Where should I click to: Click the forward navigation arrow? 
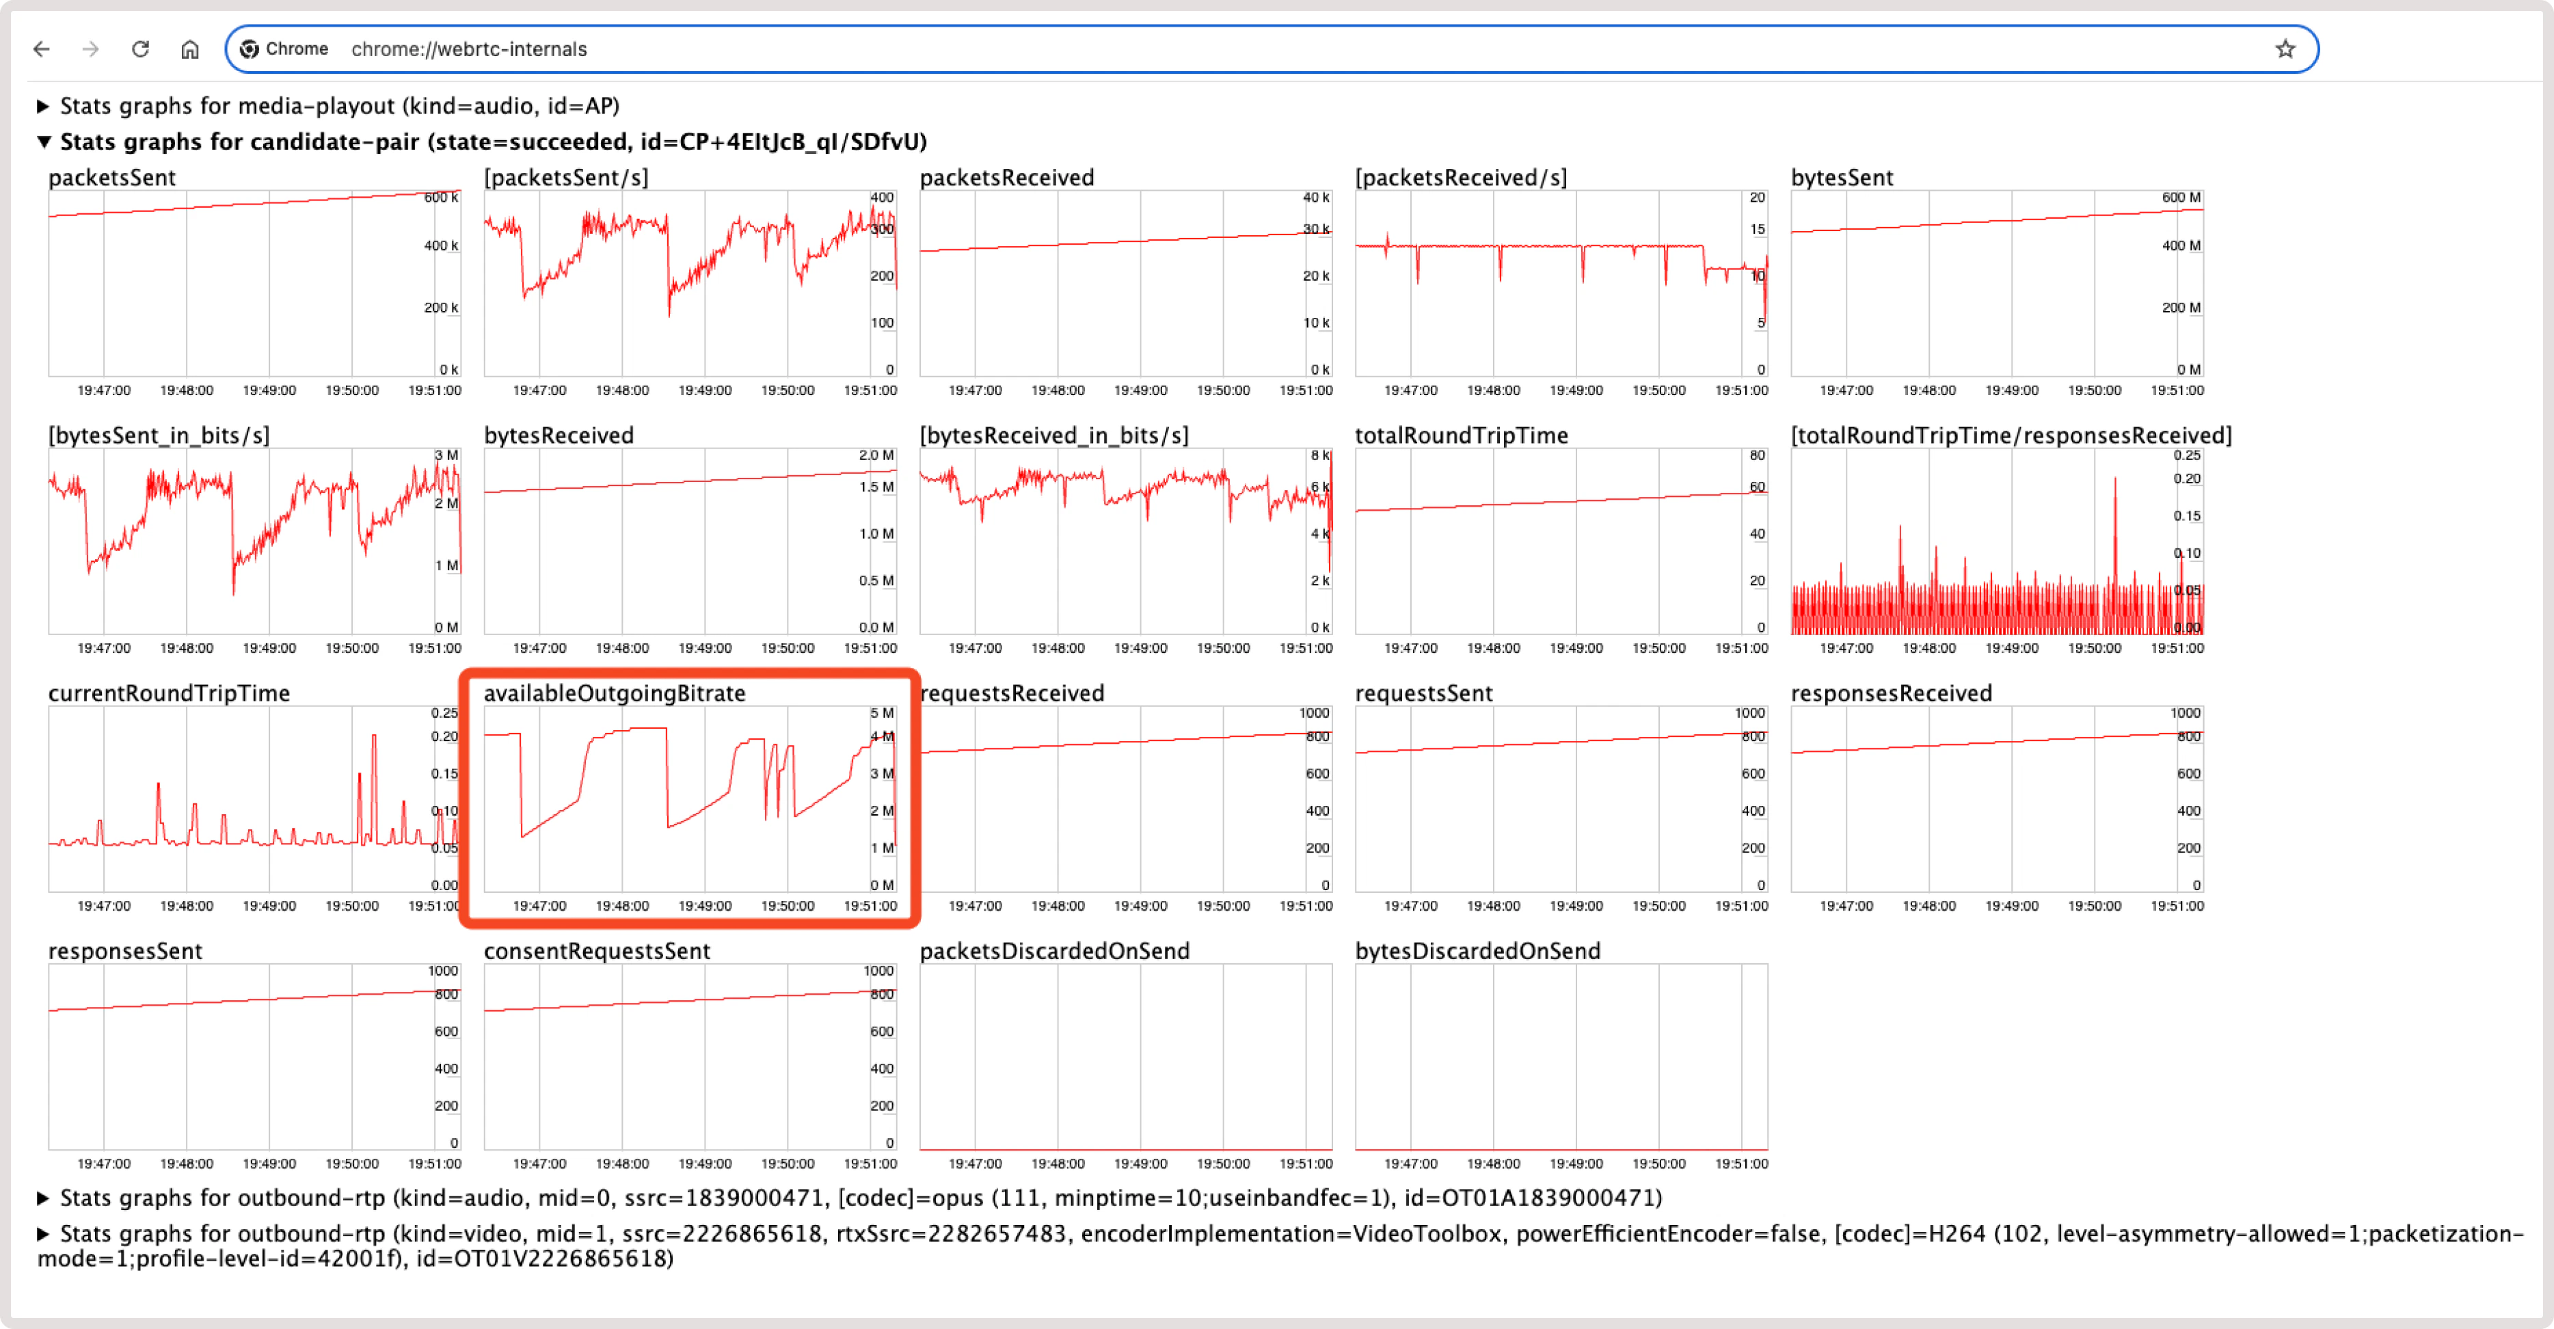coord(91,48)
